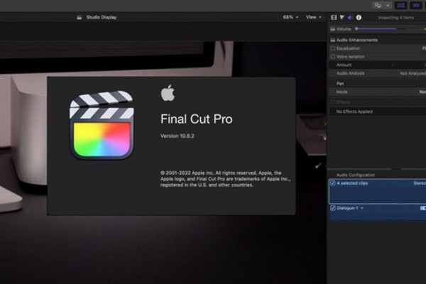The image size is (426, 284).
Task: Enable the Equalization checkbox
Action: (x=333, y=48)
